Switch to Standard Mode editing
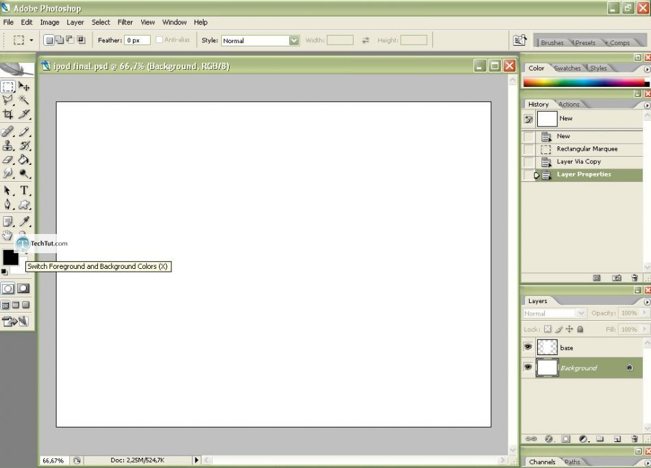 click(x=8, y=289)
